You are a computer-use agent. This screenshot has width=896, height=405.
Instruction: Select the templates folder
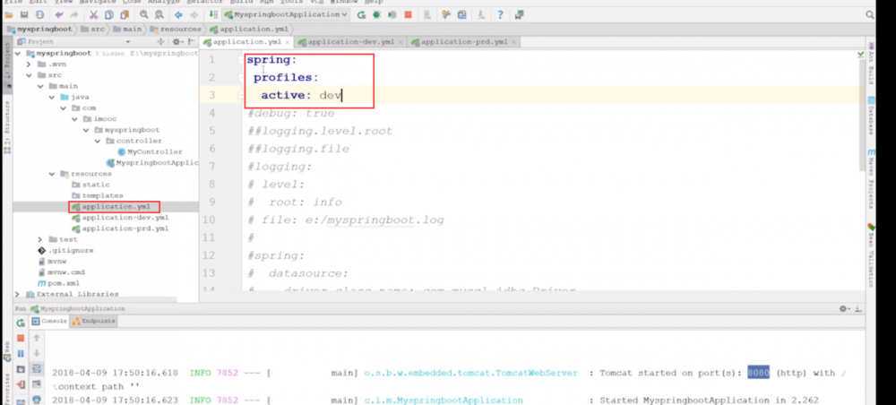click(97, 195)
